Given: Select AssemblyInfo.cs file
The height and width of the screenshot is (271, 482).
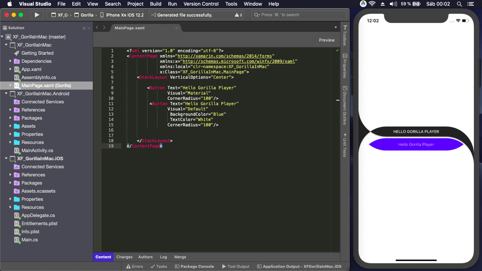Looking at the screenshot, I should tap(38, 77).
